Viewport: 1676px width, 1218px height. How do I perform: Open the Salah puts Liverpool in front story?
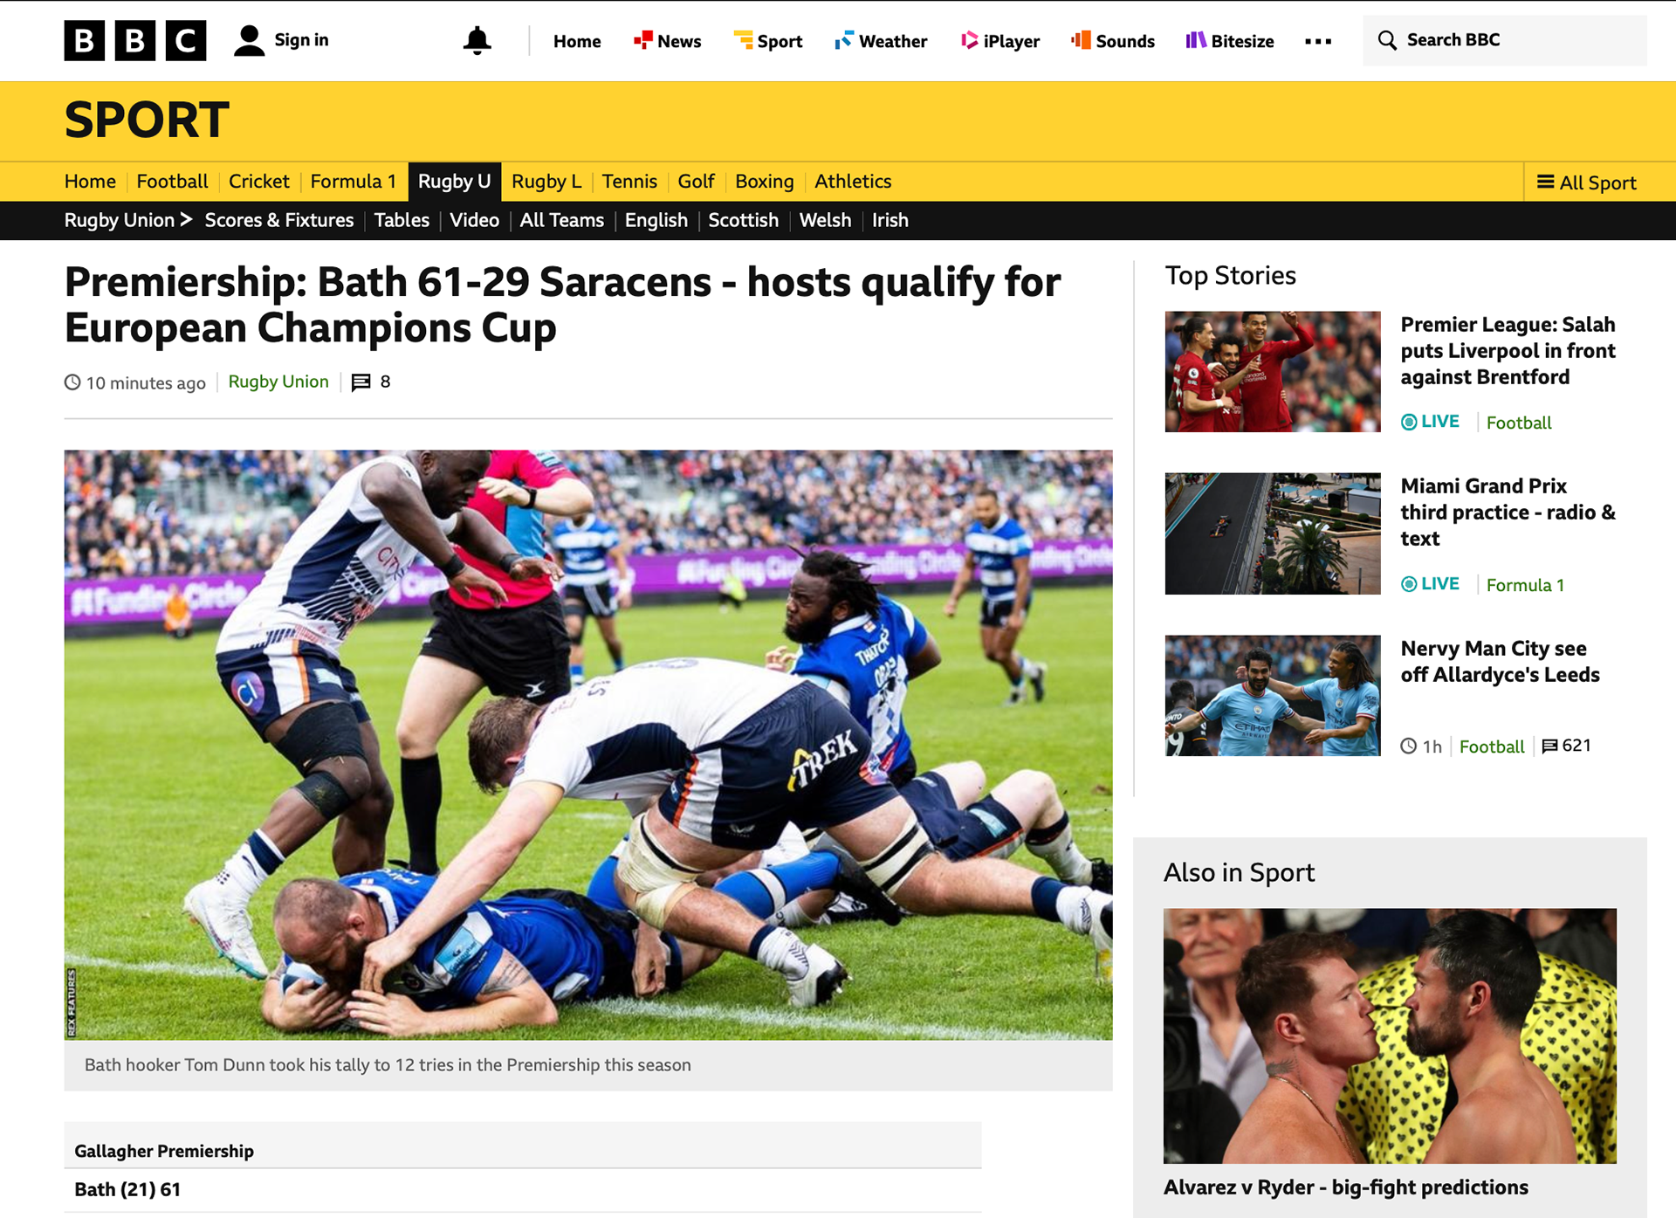(x=1508, y=351)
